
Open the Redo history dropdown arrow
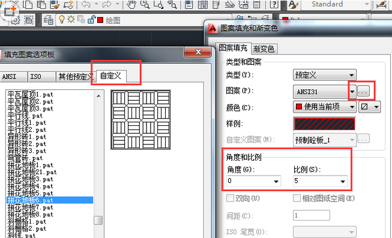click(x=117, y=4)
